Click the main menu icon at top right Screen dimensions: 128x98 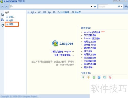[126, 6]
